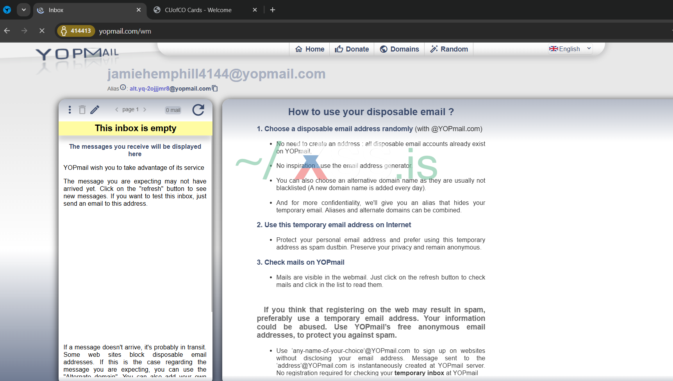This screenshot has width=673, height=381.
Task: Stop page loading with the X button
Action: pos(42,30)
